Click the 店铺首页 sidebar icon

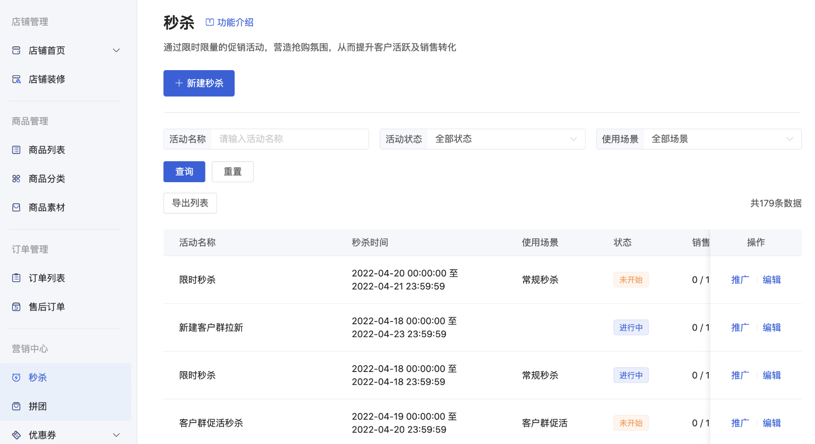pos(16,50)
